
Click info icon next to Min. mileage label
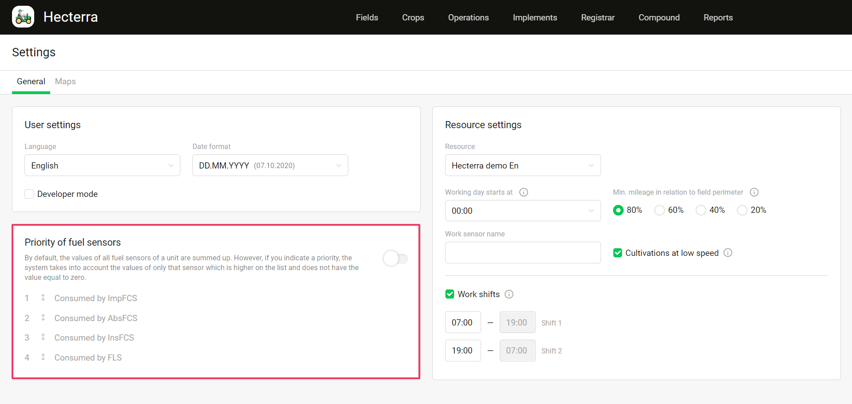tap(754, 192)
